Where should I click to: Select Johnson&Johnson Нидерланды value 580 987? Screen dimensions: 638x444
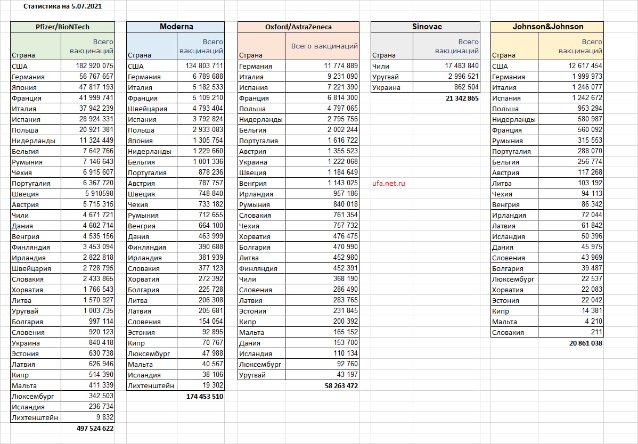pos(571,119)
